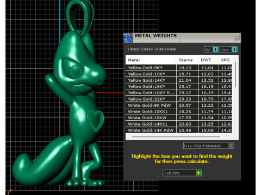Click the 11.64 DWT value
Image resolution: width=261 pixels, height=195 pixels.
207,68
